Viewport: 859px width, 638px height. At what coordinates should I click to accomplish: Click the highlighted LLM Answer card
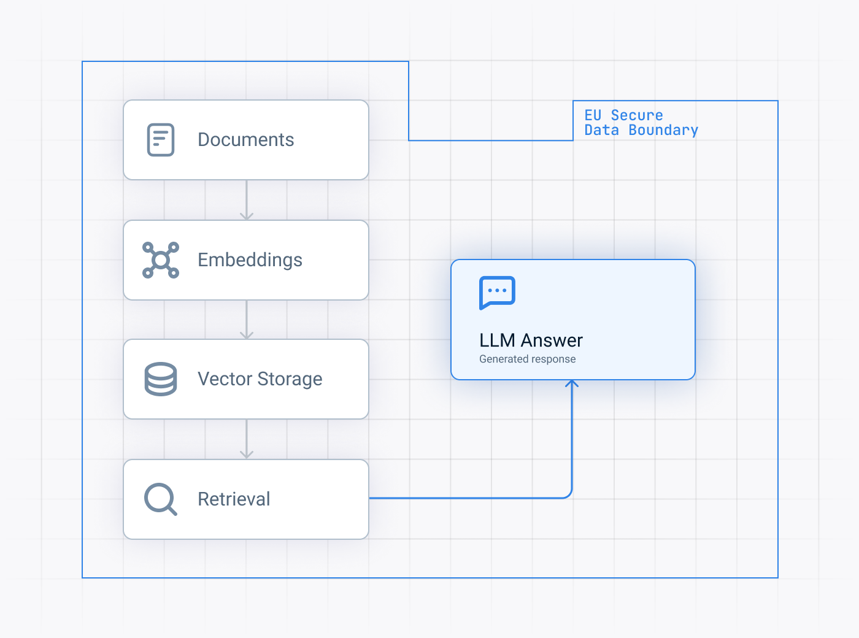click(x=572, y=320)
